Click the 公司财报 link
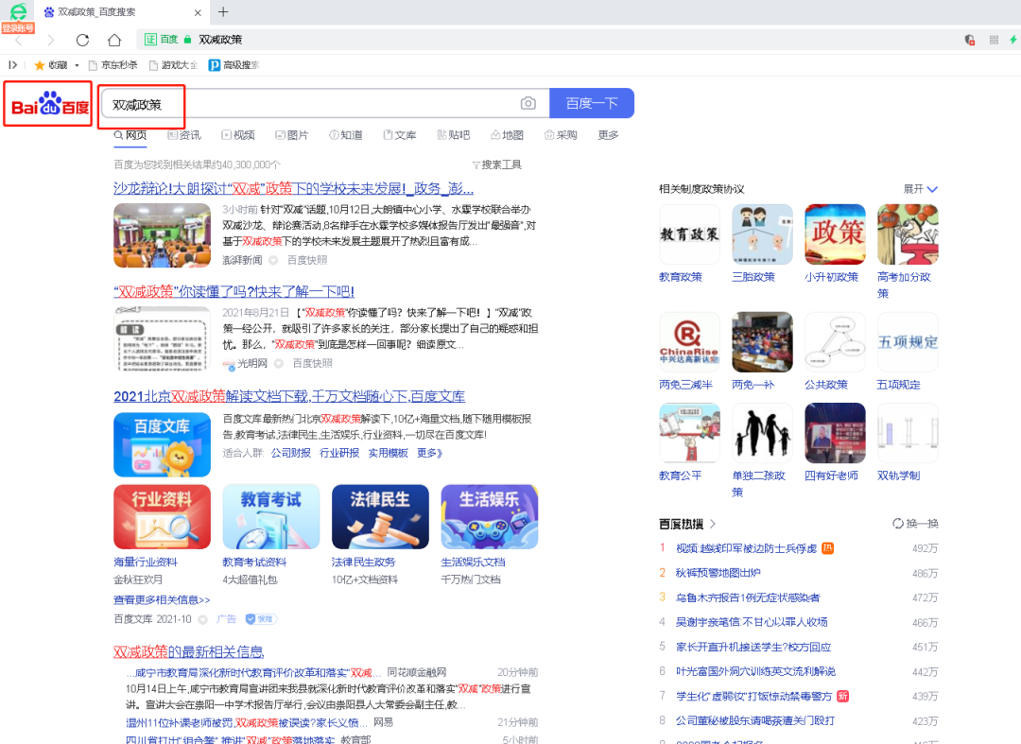 291,453
